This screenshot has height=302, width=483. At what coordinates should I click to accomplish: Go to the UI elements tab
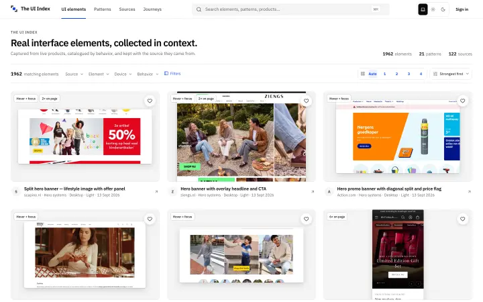tap(73, 9)
